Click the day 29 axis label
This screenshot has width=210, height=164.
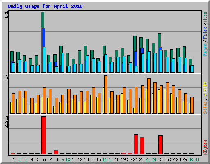(x=185, y=159)
